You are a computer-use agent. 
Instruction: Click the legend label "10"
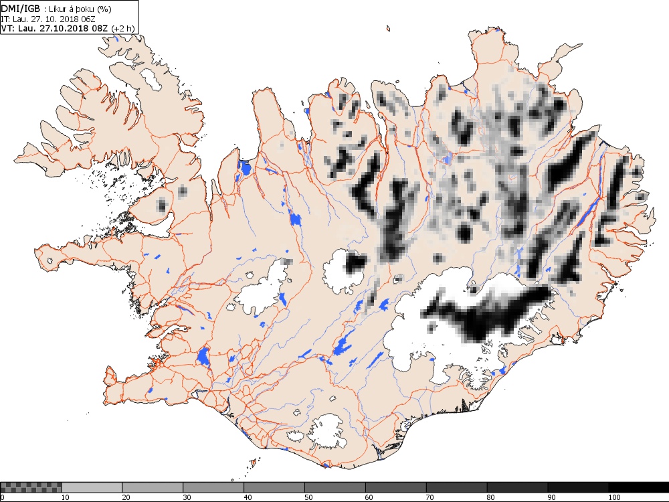pos(66,497)
